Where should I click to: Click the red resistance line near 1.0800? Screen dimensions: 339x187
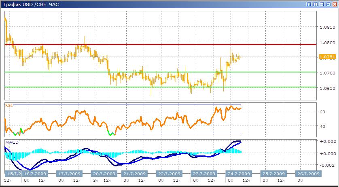pyautogui.click(x=162, y=45)
